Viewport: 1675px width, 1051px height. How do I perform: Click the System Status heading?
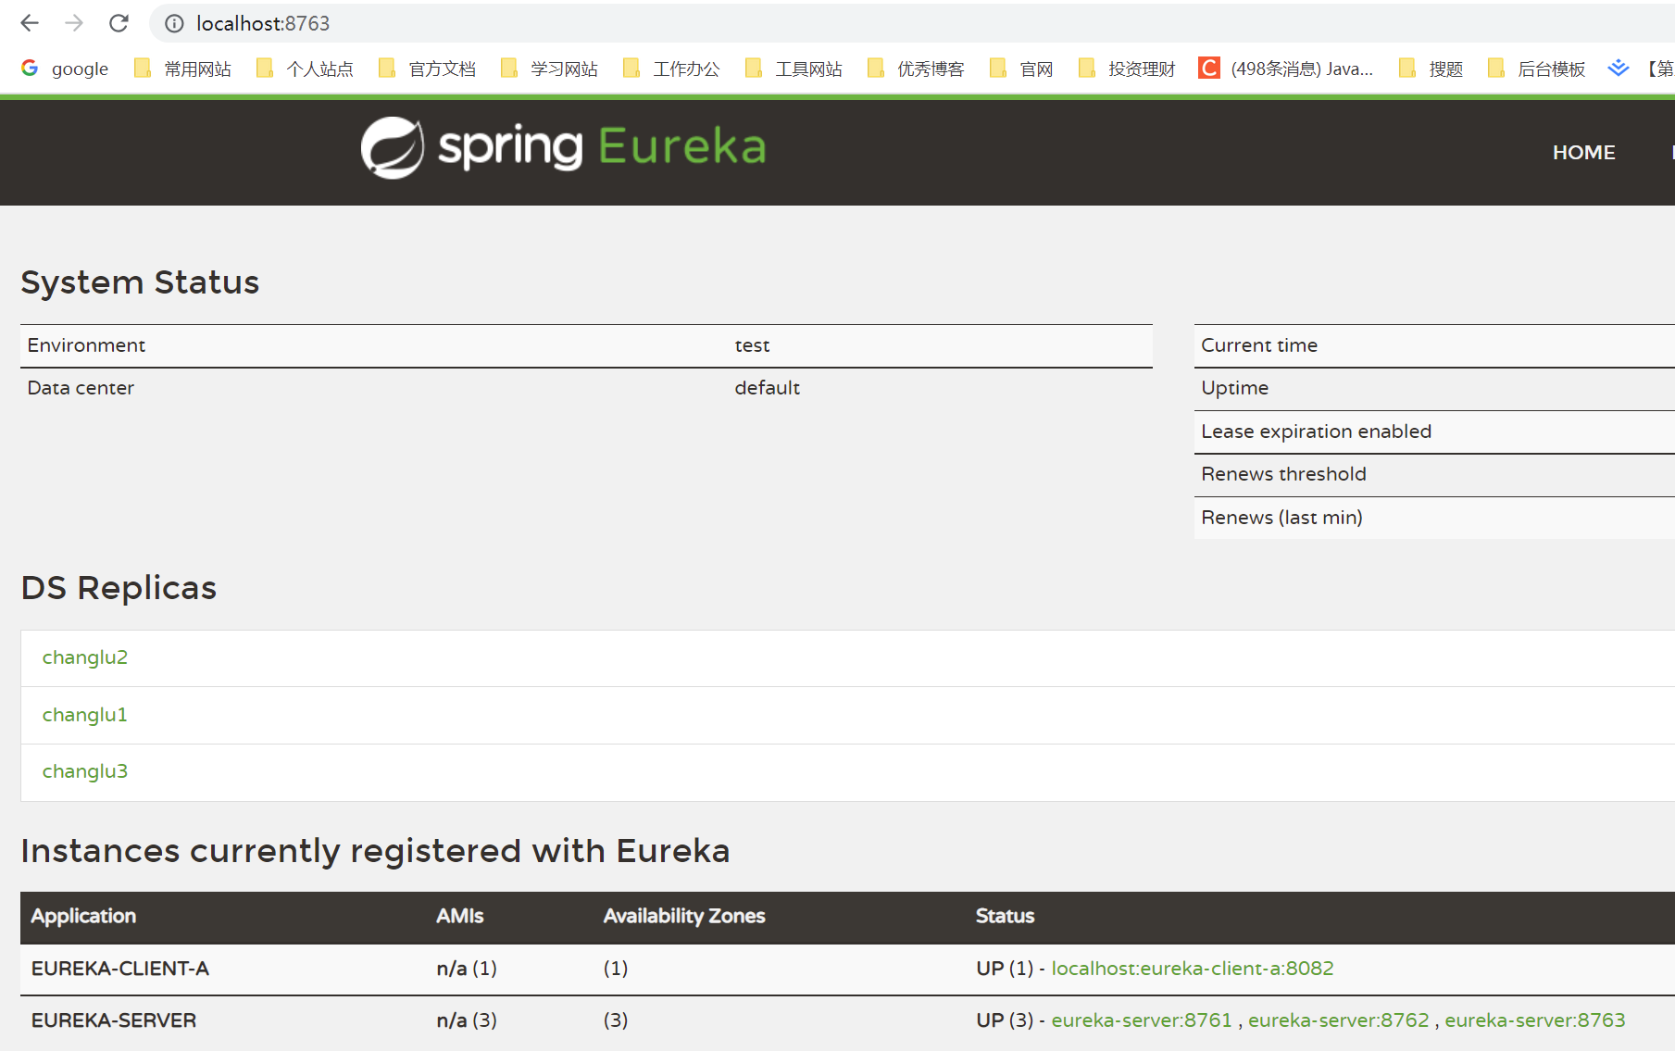140,282
